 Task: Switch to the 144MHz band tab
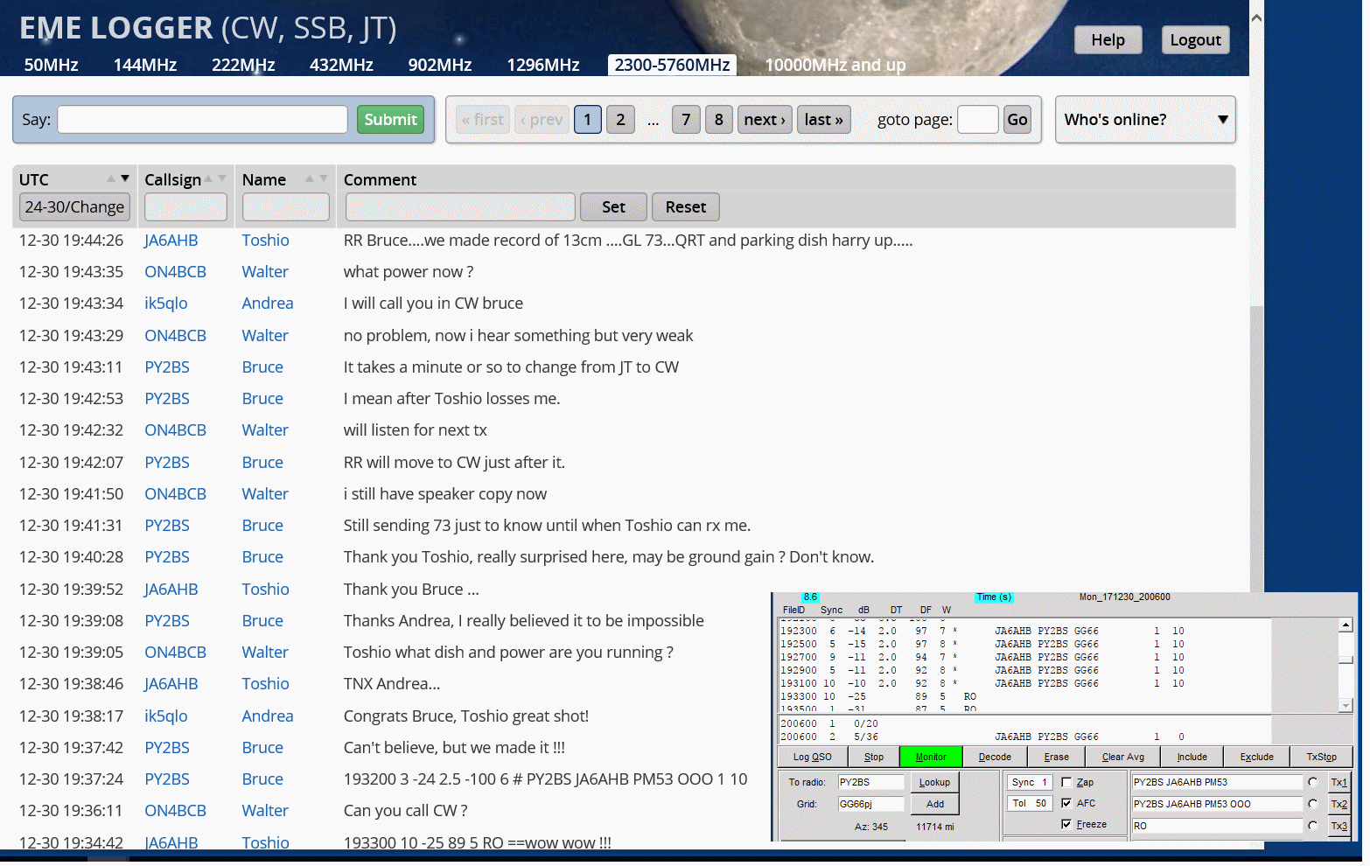coord(144,66)
